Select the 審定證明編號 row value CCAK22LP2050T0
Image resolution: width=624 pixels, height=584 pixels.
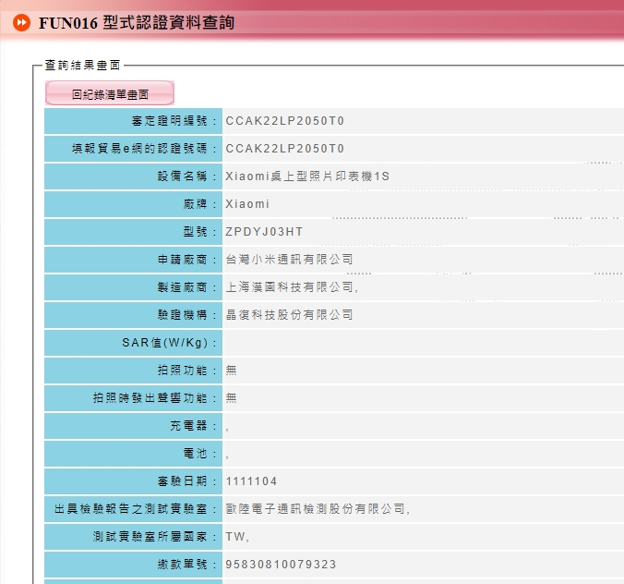click(x=285, y=121)
